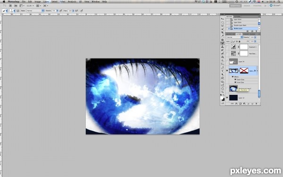Select the Lasso tool
283x177 pixels.
pyautogui.click(x=222, y=25)
